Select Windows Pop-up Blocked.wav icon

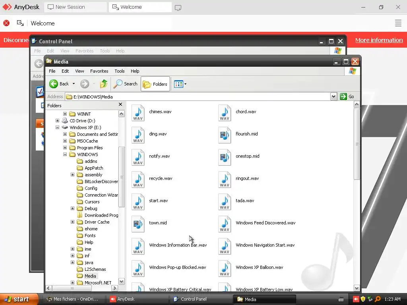click(138, 268)
